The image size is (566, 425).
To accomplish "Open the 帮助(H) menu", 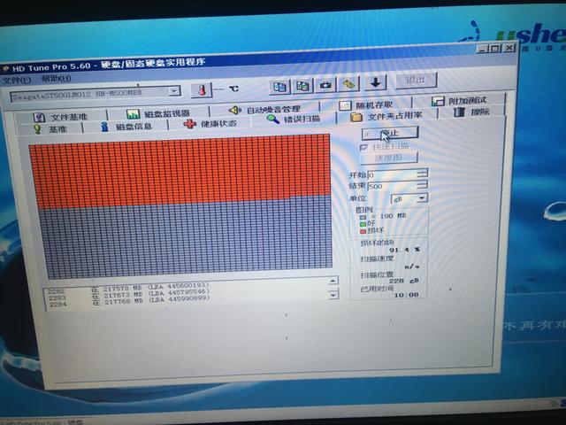I will (x=56, y=79).
